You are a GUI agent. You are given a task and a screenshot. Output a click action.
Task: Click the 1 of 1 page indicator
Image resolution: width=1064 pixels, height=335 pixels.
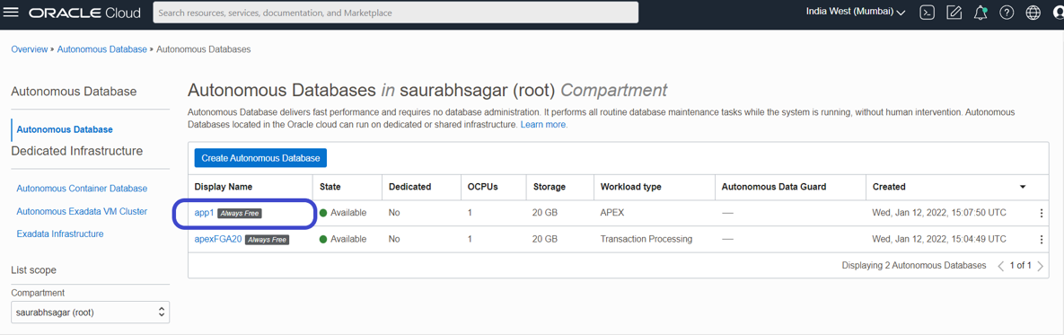point(1021,266)
